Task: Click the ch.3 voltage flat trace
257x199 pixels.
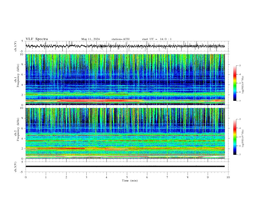Action: point(125,166)
